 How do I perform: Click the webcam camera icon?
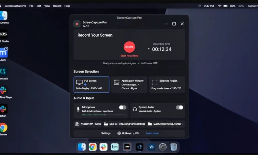(77, 124)
